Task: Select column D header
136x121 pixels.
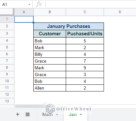Action: (120, 12)
